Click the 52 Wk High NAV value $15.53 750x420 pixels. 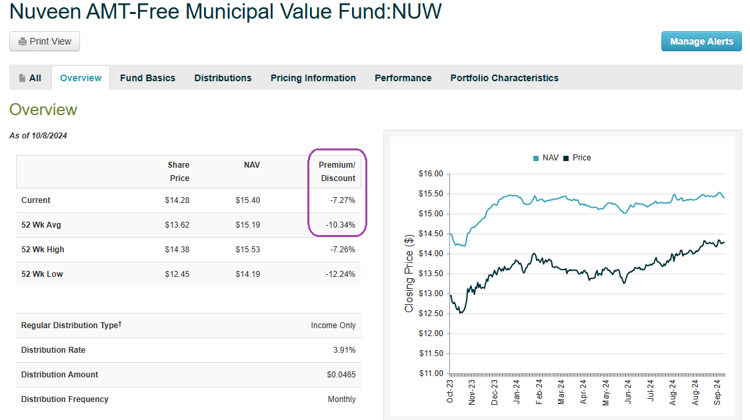pos(247,250)
